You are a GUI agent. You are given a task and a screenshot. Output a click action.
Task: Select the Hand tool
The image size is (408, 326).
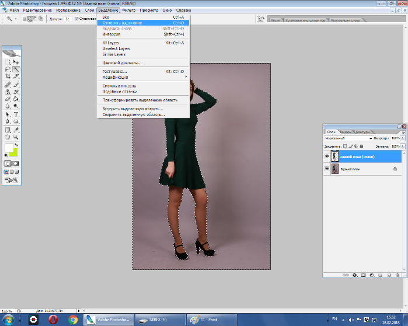(8, 136)
